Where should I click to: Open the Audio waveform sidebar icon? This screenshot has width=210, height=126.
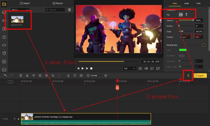coord(4,20)
